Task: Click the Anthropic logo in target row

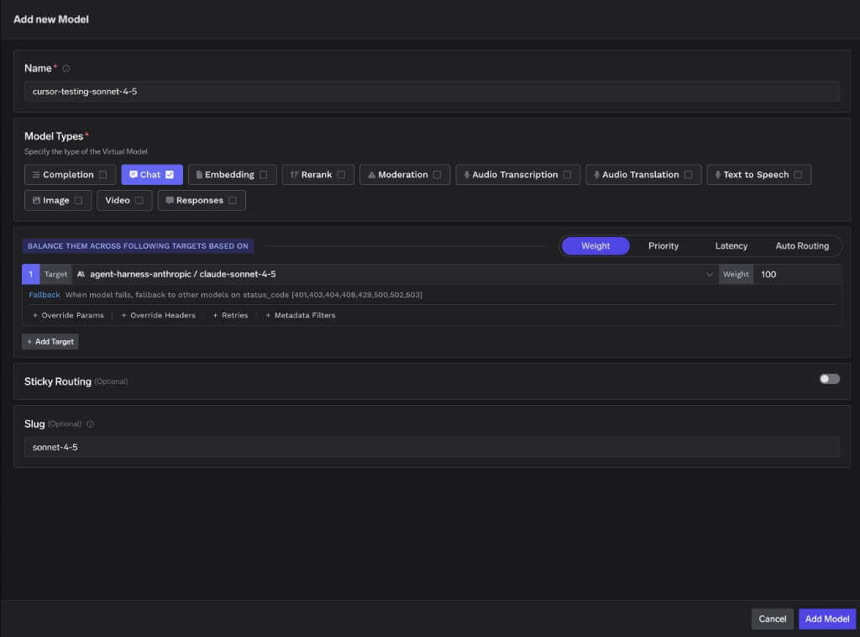Action: click(81, 274)
